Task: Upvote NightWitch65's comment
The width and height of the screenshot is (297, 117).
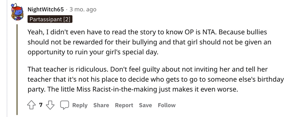Action: point(32,105)
